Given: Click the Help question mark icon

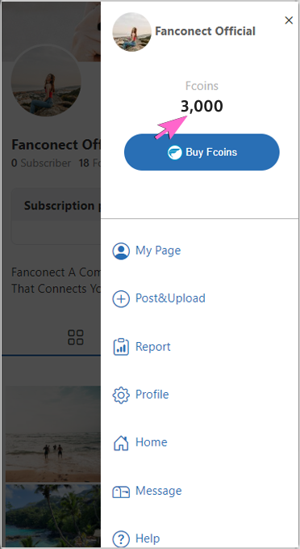Looking at the screenshot, I should pyautogui.click(x=121, y=538).
